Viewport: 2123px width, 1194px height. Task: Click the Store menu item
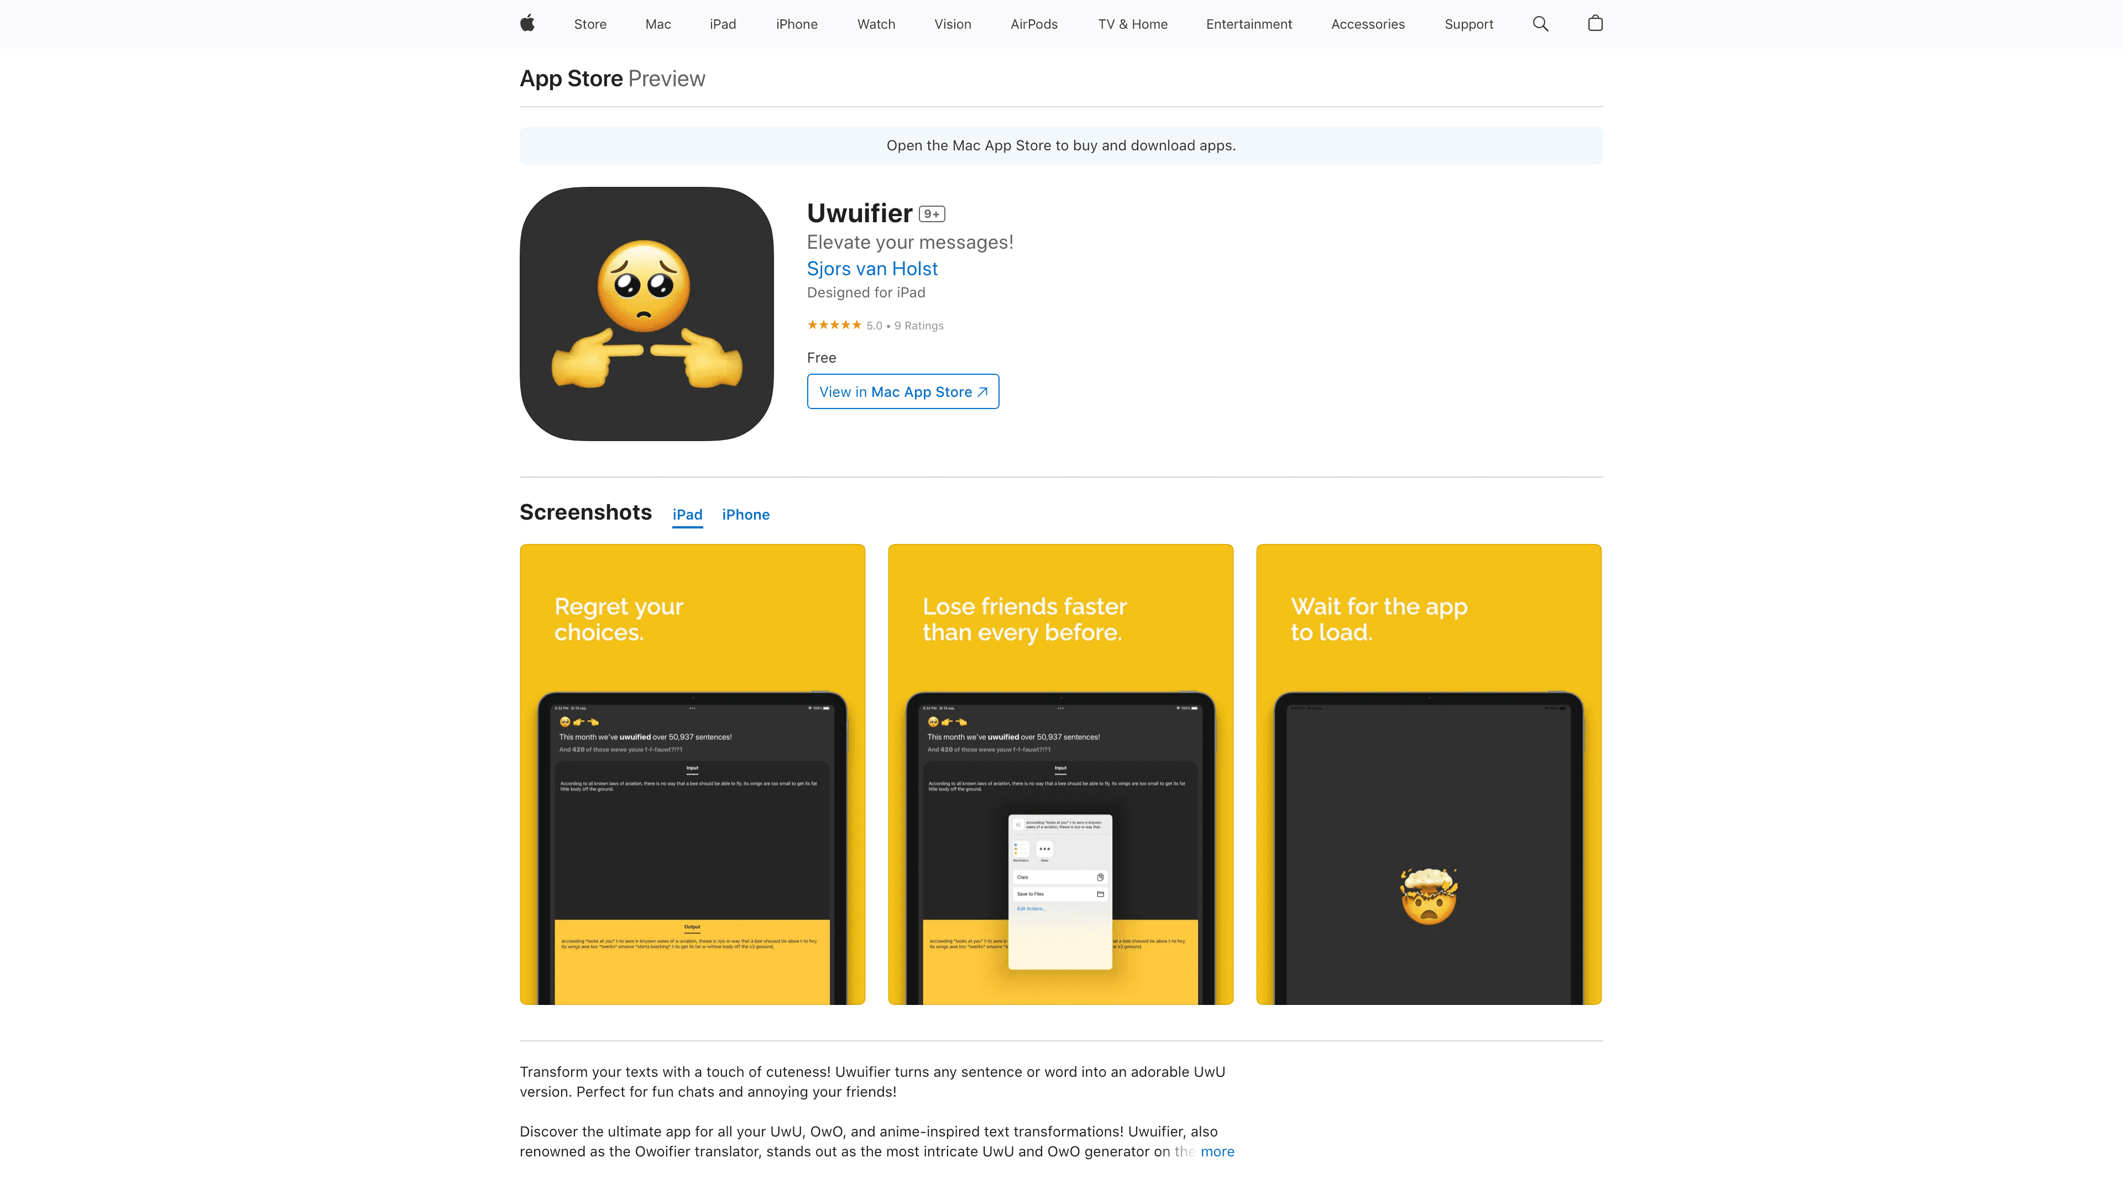(x=589, y=23)
